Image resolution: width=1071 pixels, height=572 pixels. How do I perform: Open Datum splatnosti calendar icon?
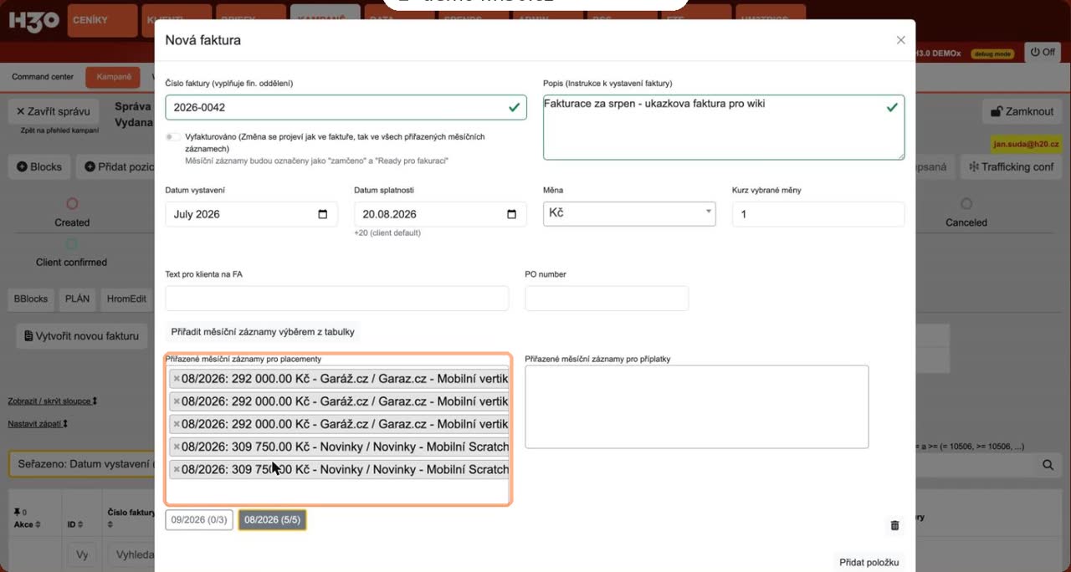pyautogui.click(x=512, y=214)
